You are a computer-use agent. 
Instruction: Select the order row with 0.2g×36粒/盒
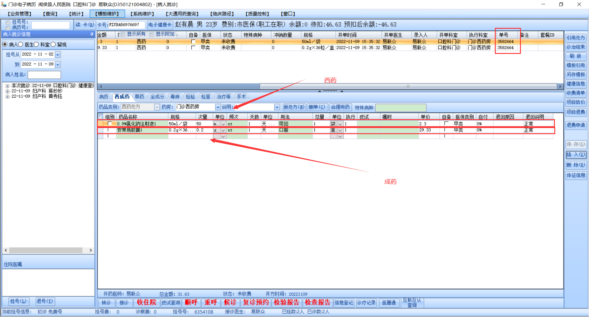click(330, 48)
